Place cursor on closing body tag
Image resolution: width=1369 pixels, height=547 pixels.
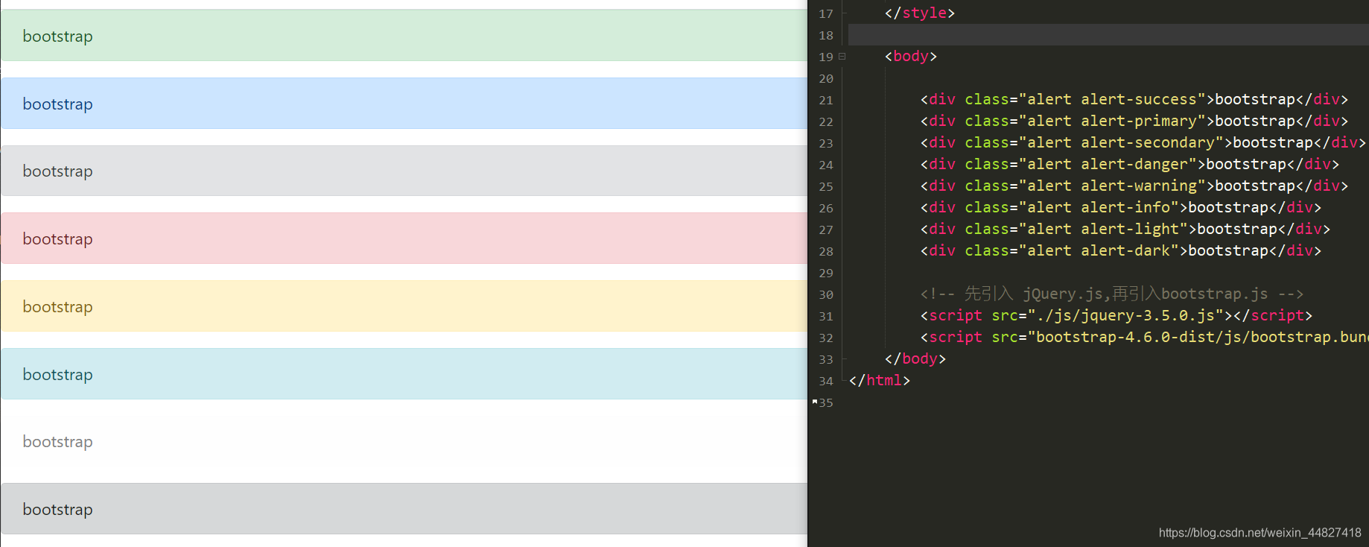coord(915,358)
